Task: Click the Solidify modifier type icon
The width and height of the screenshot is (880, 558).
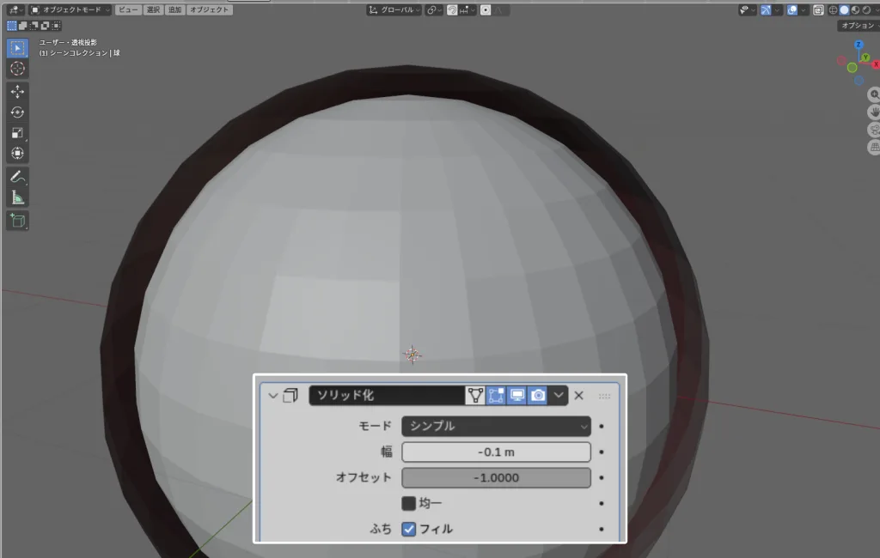Action: tap(290, 396)
